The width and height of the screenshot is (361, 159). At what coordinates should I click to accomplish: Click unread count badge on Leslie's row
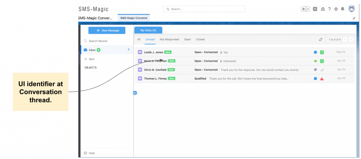pyautogui.click(x=322, y=52)
